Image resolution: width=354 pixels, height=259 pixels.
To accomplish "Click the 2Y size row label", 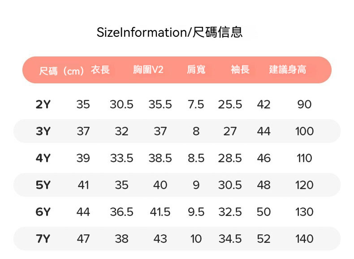I will (x=43, y=104).
